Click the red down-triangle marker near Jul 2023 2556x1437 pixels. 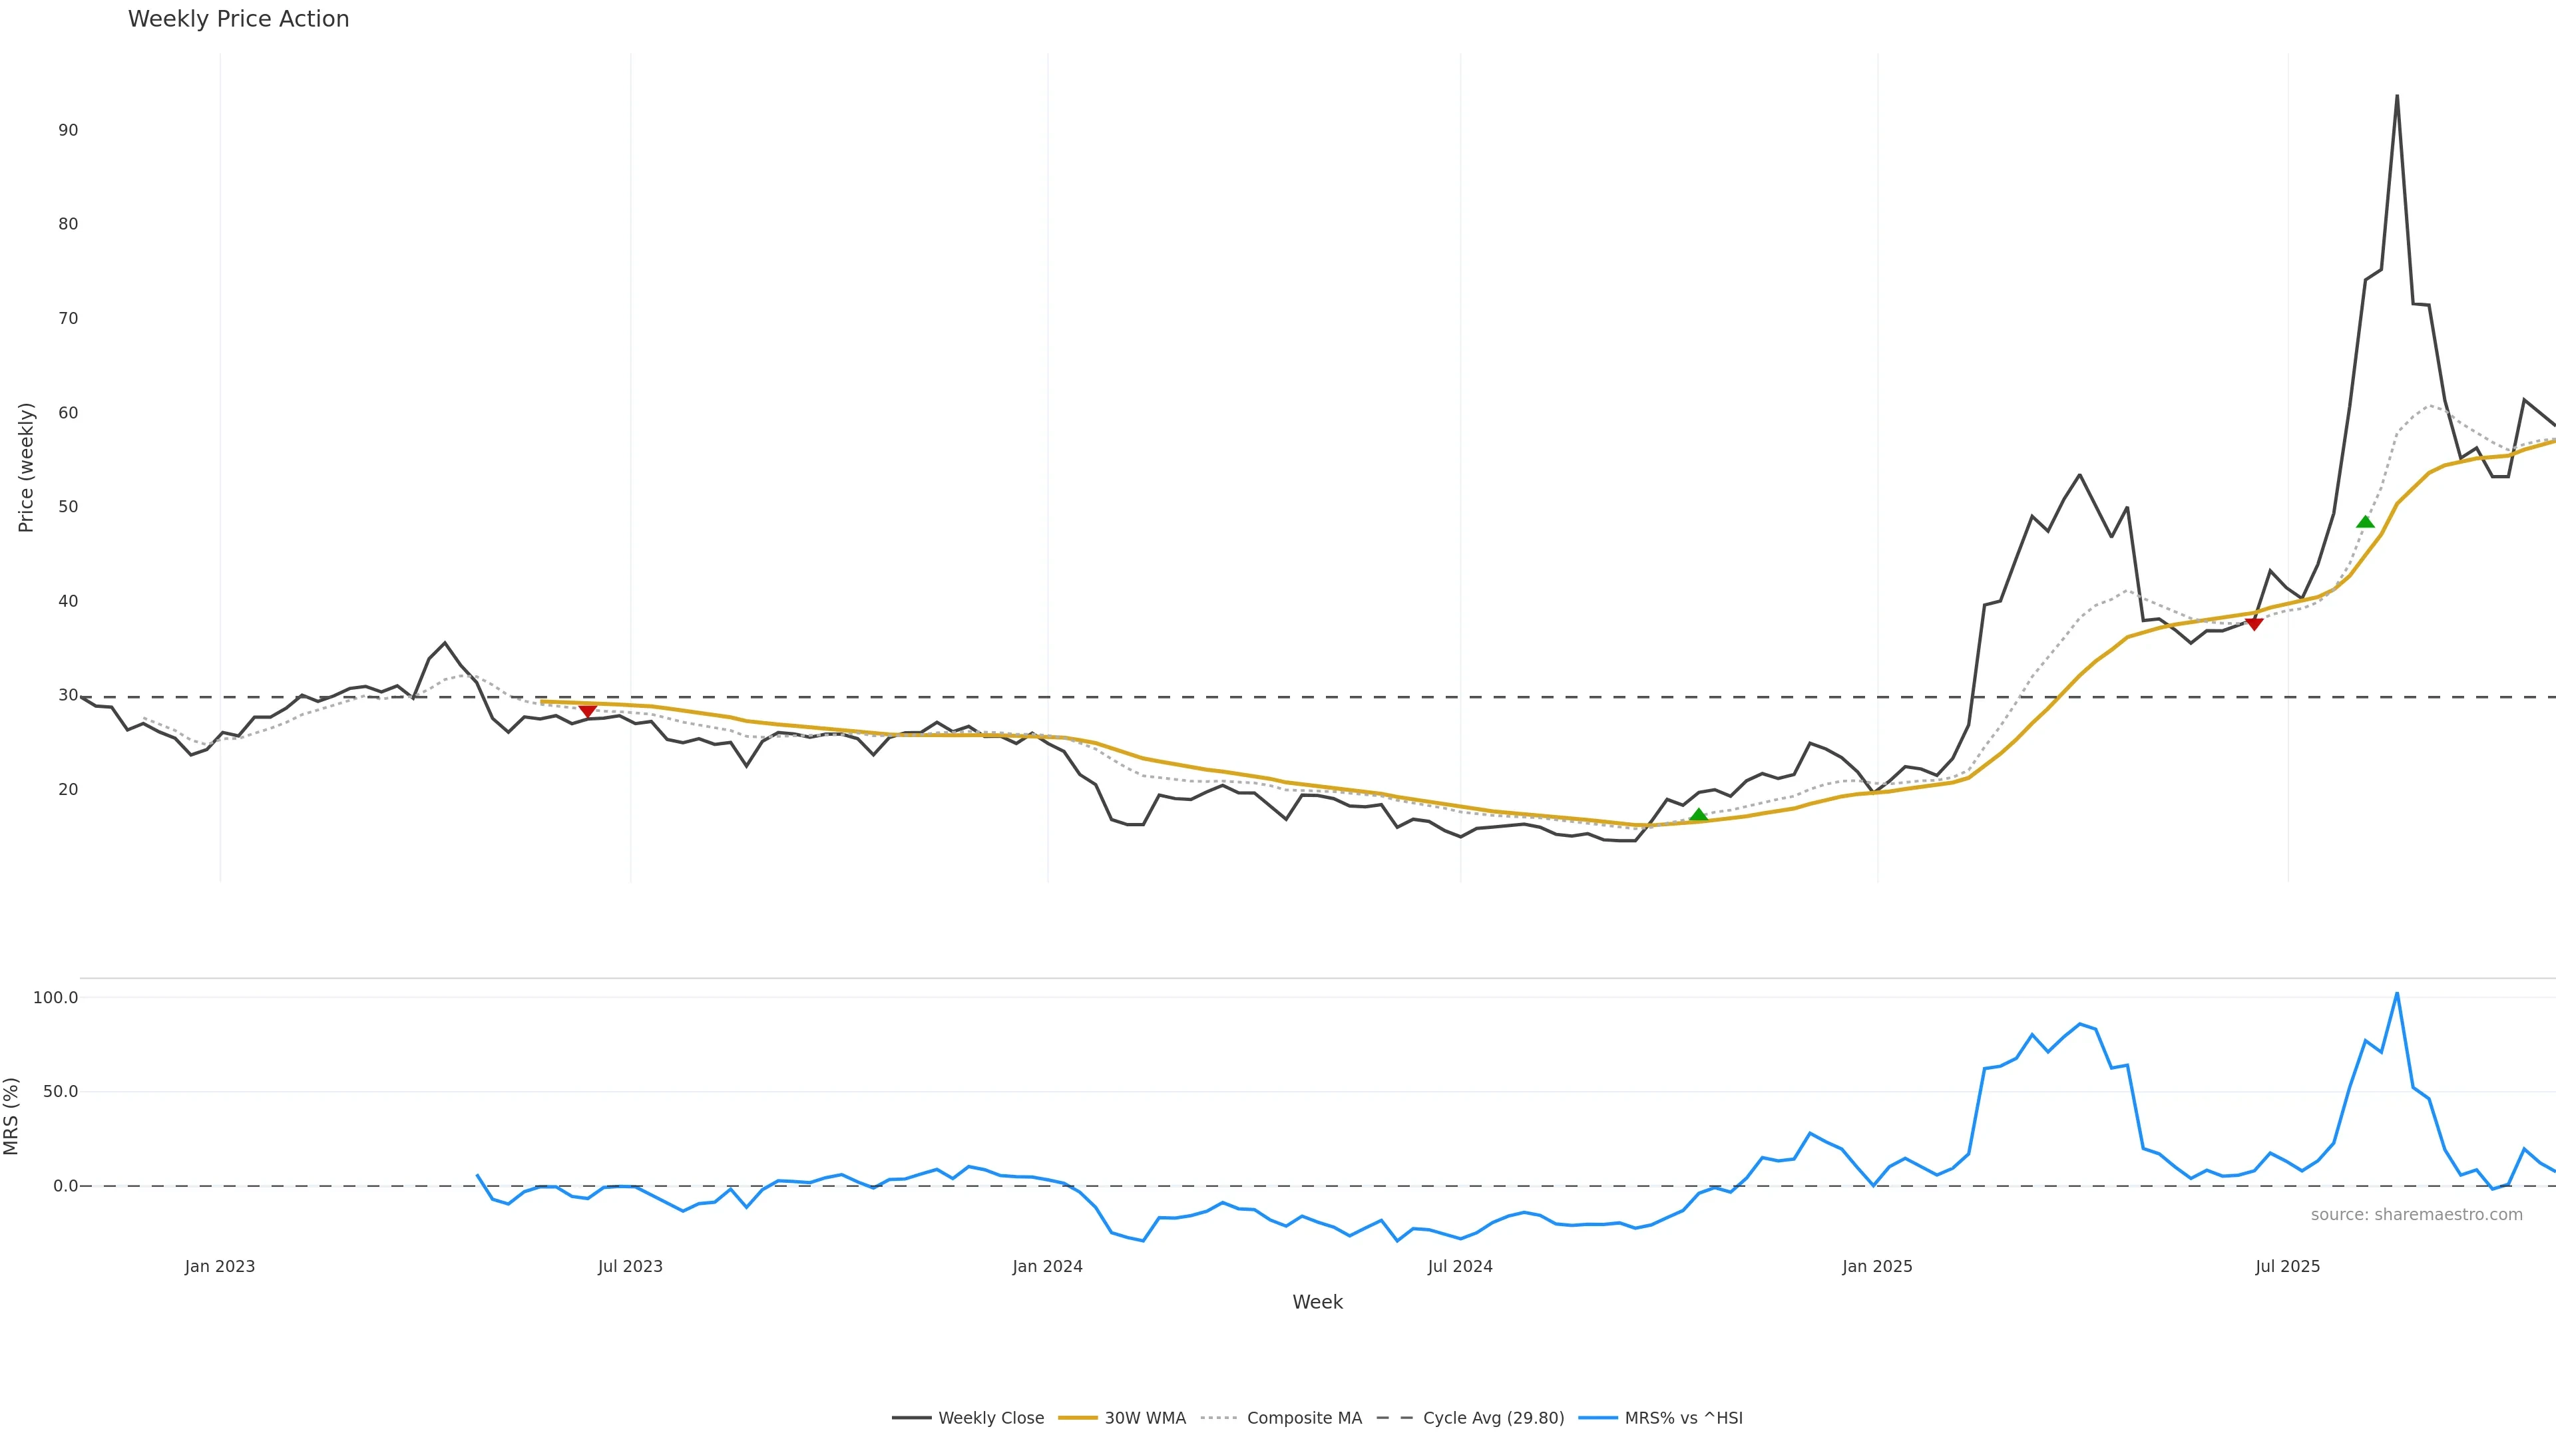(x=587, y=710)
